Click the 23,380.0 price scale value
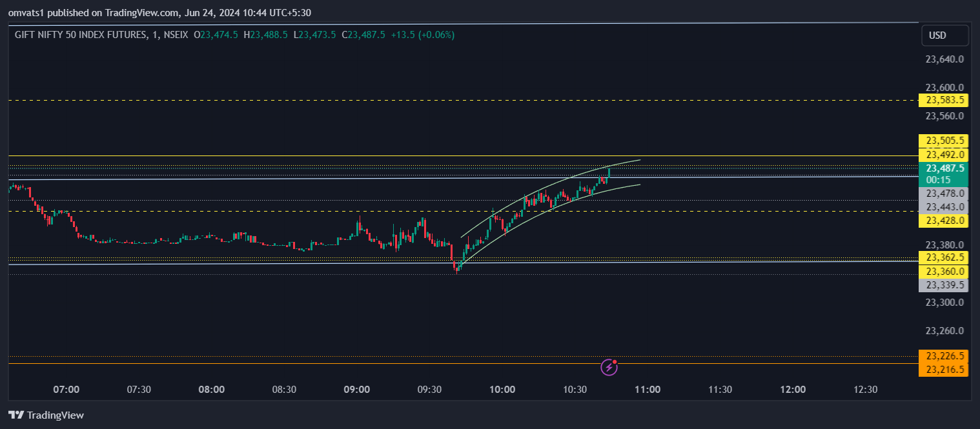This screenshot has width=980, height=429. (x=944, y=245)
